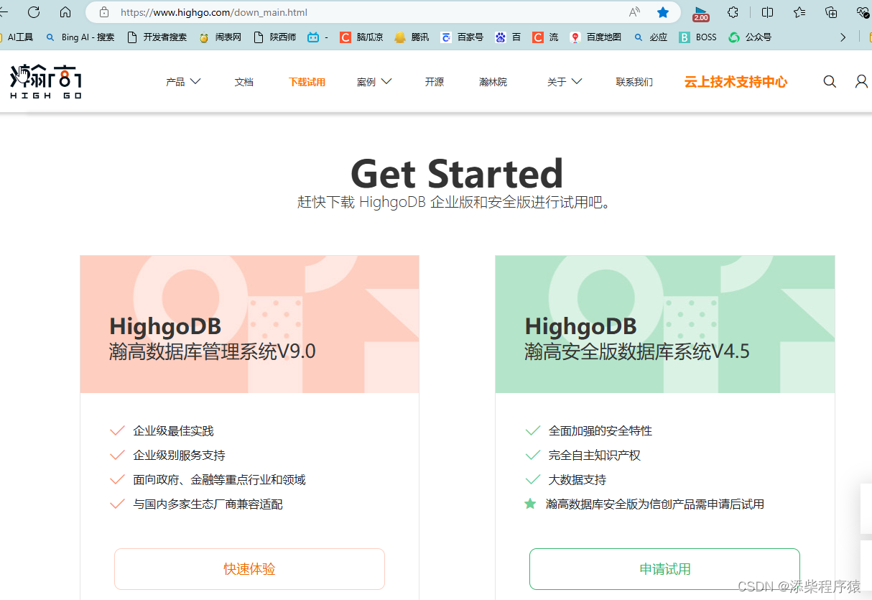Click the Get Started heading
Image resolution: width=872 pixels, height=600 pixels.
coord(457,174)
